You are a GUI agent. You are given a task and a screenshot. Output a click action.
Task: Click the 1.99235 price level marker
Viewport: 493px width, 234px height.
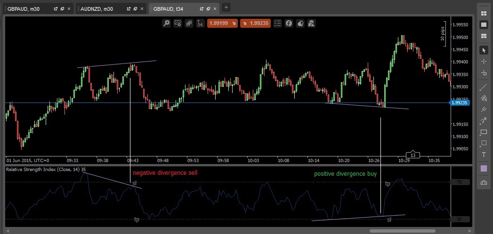[x=460, y=102]
